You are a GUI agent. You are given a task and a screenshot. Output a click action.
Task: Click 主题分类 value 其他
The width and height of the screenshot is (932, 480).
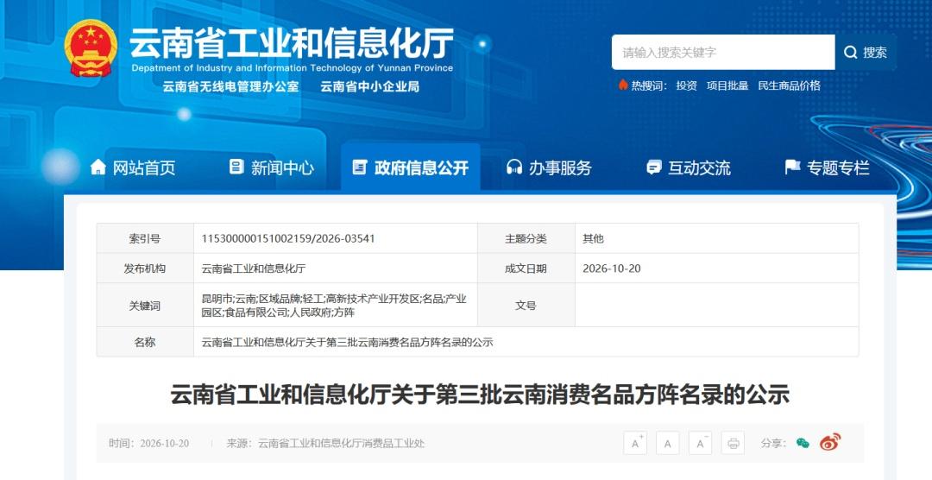coord(593,238)
